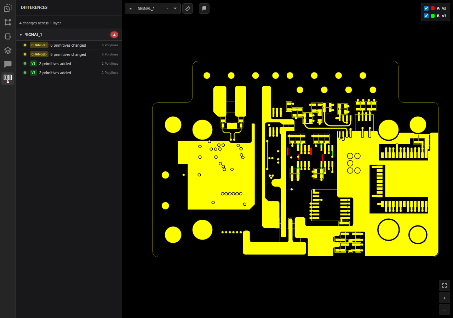Viewport: 453px width, 318px height.
Task: Click the DIFFERENCES panel header
Action: tap(34, 7)
